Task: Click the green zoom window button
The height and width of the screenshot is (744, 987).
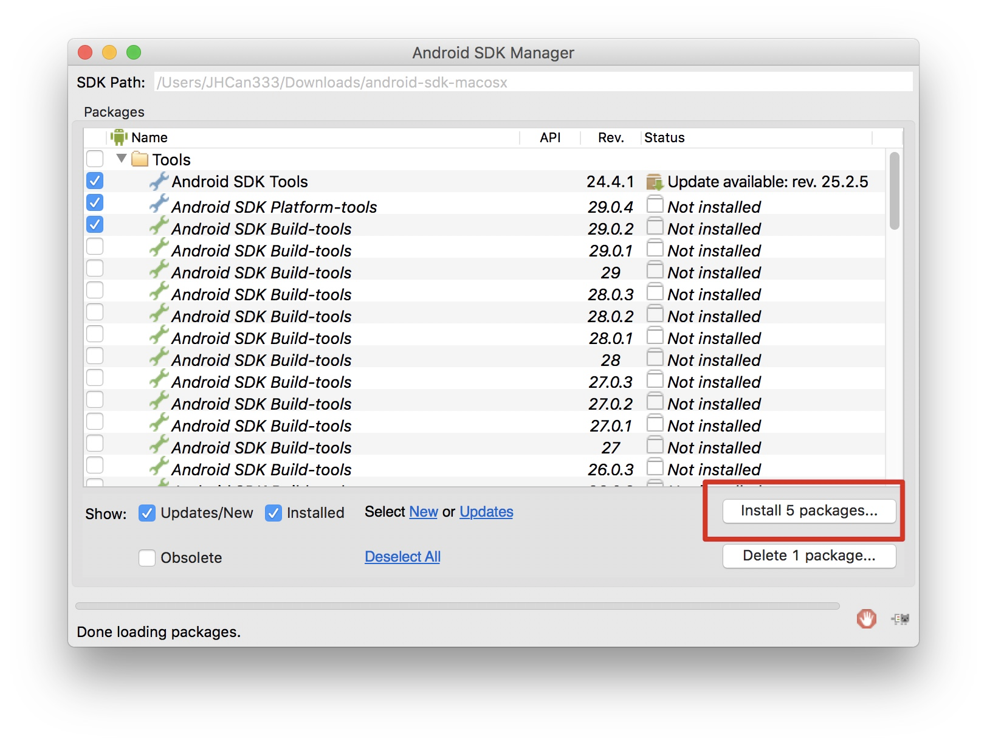Action: click(x=134, y=52)
